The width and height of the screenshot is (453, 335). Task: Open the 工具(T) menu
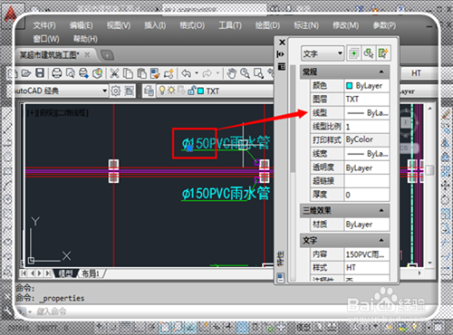230,25
